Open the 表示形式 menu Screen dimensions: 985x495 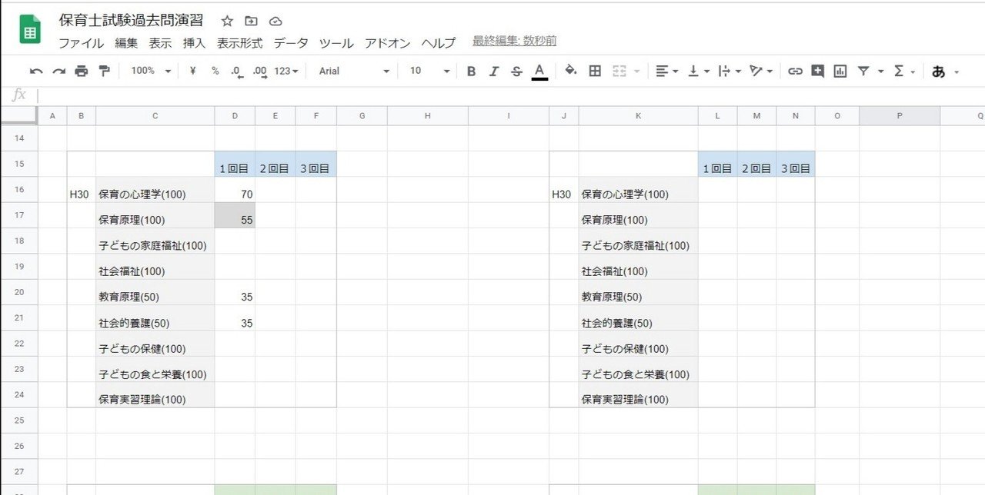coord(239,43)
